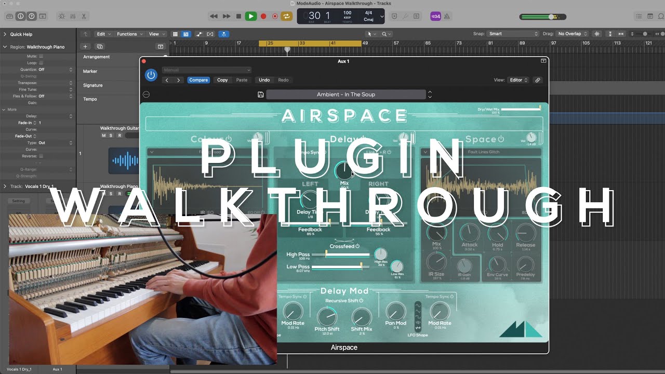The width and height of the screenshot is (665, 374).
Task: Toggle the Space section power switch
Action: tap(501, 139)
